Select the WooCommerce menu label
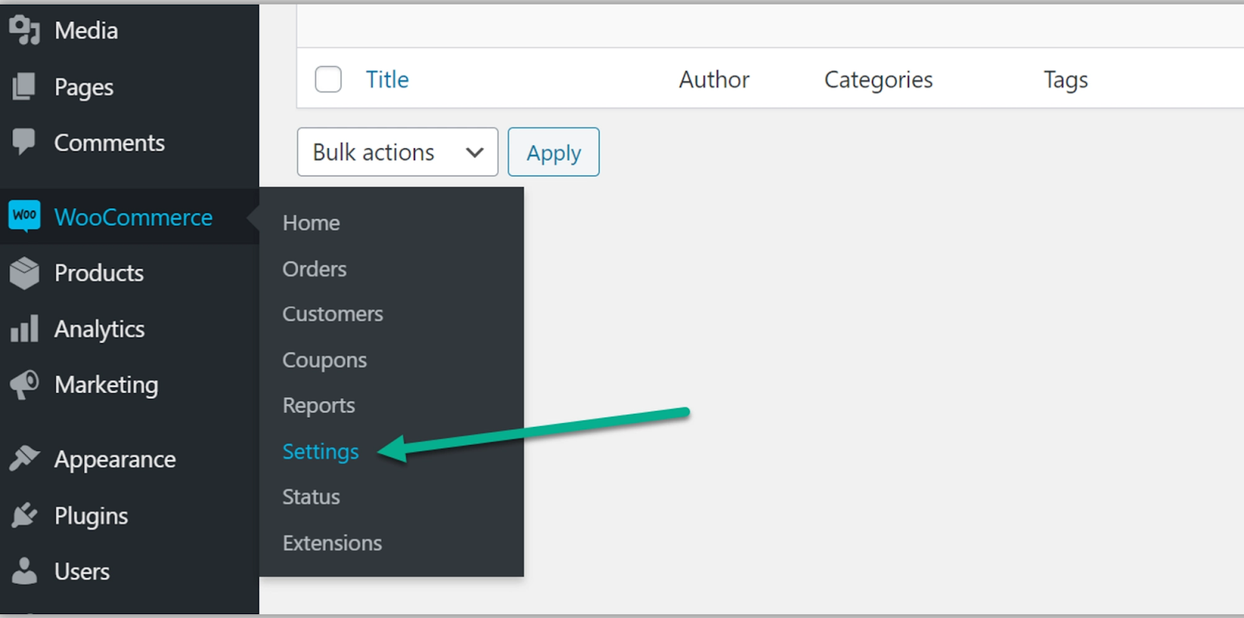The width and height of the screenshot is (1244, 618). click(x=134, y=217)
